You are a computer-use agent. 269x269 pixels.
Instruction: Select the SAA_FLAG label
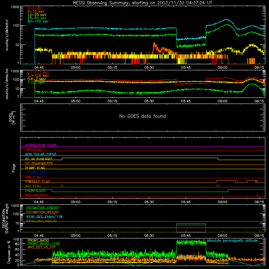coord(33,177)
